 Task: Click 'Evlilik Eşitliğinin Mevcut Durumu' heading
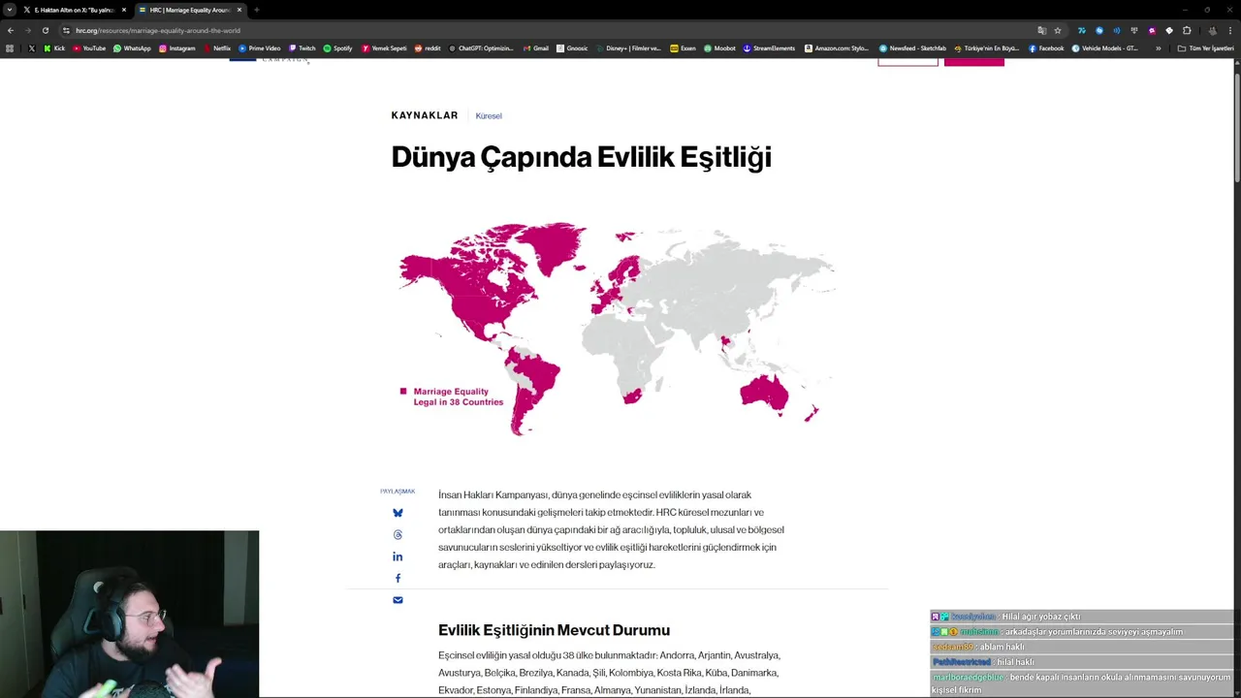554,630
